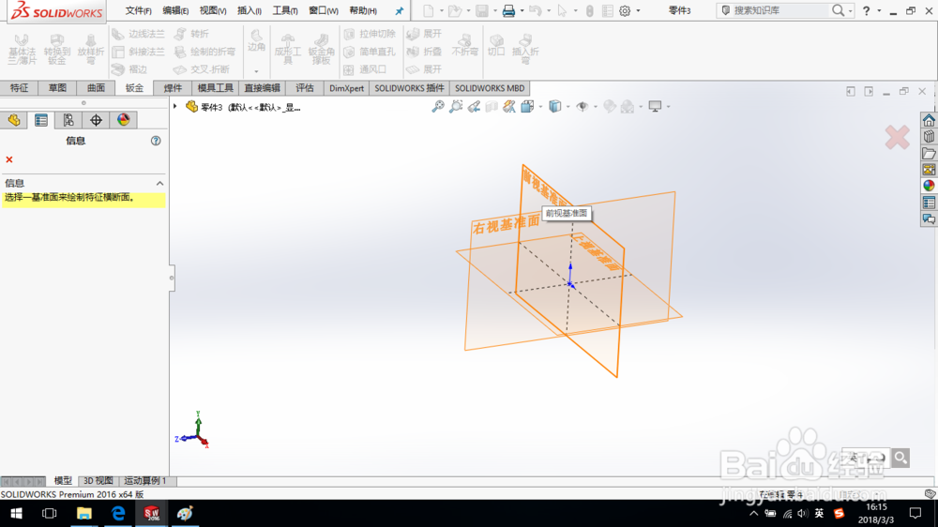Click the 基体法兰/薄片 base flange tool

(23, 49)
